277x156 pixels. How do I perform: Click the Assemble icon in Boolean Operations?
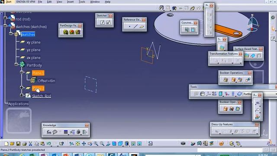tap(225, 80)
